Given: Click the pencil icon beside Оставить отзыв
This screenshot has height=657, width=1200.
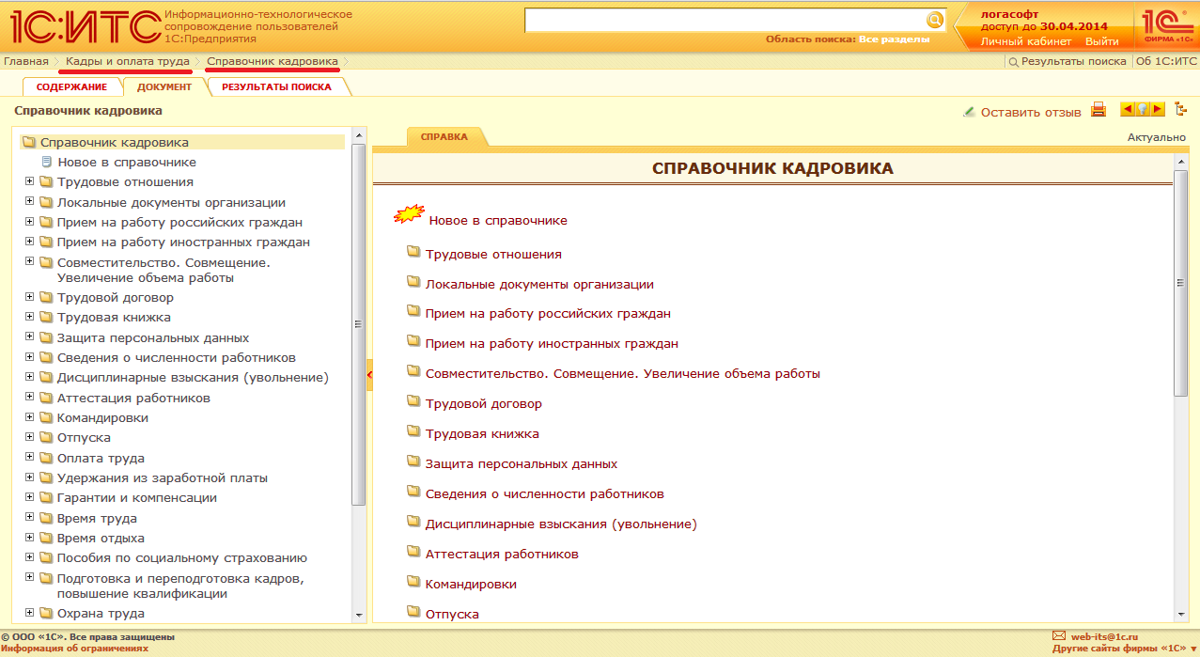Looking at the screenshot, I should (969, 112).
